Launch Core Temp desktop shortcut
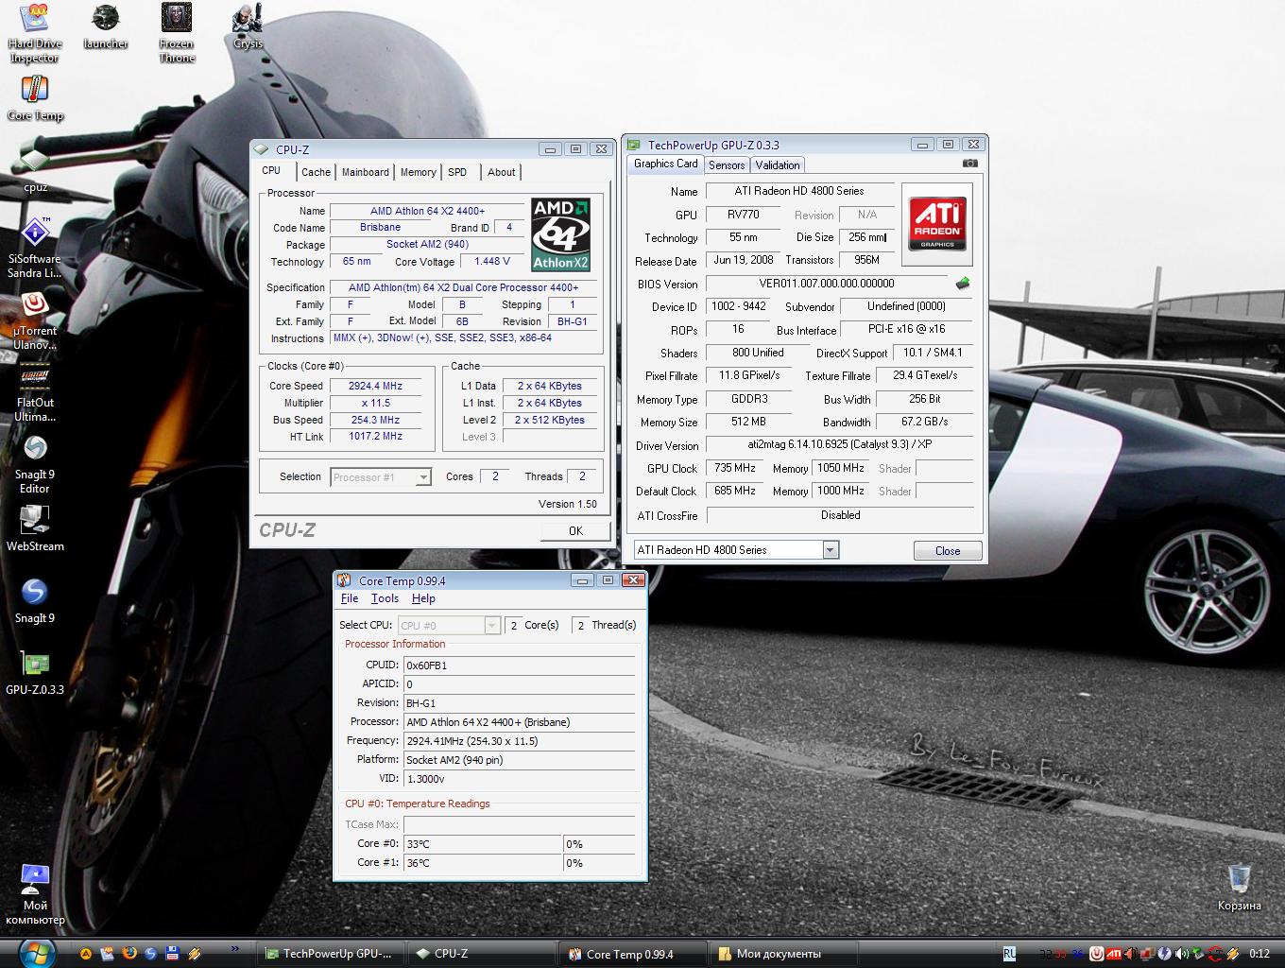Image resolution: width=1285 pixels, height=968 pixels. (x=35, y=91)
